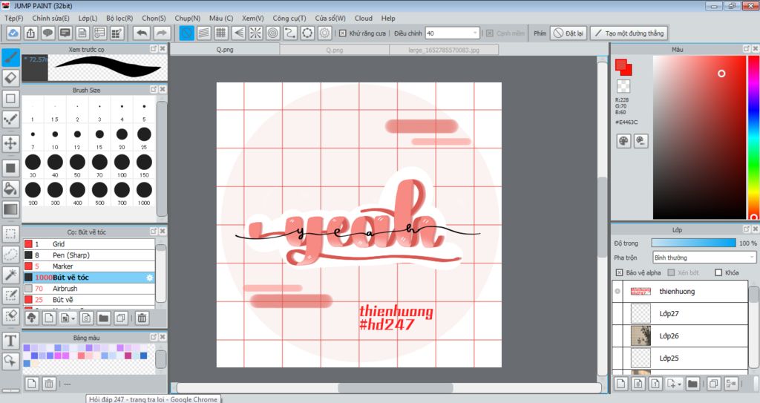The image size is (760, 403).
Task: Select the Brush tool in left toolbar
Action: (x=10, y=57)
